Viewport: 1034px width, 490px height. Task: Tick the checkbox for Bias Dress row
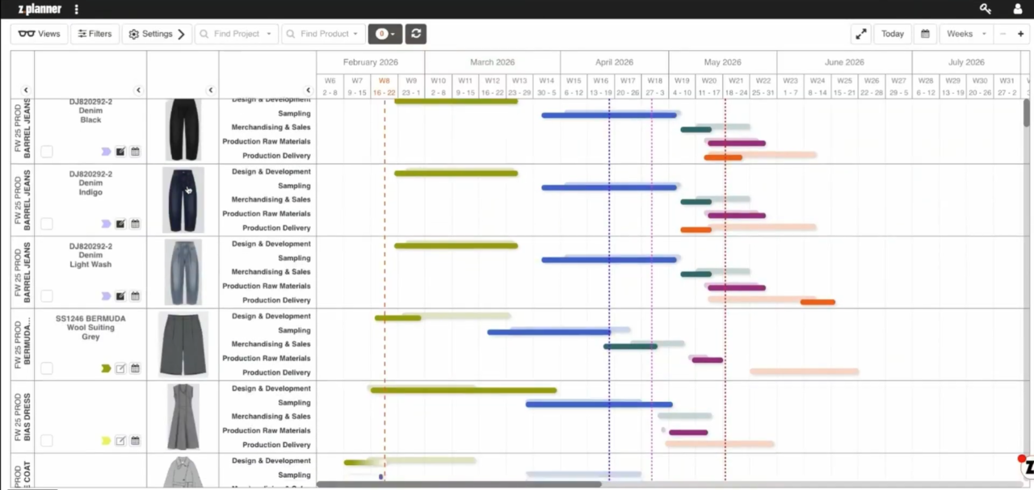coord(47,441)
